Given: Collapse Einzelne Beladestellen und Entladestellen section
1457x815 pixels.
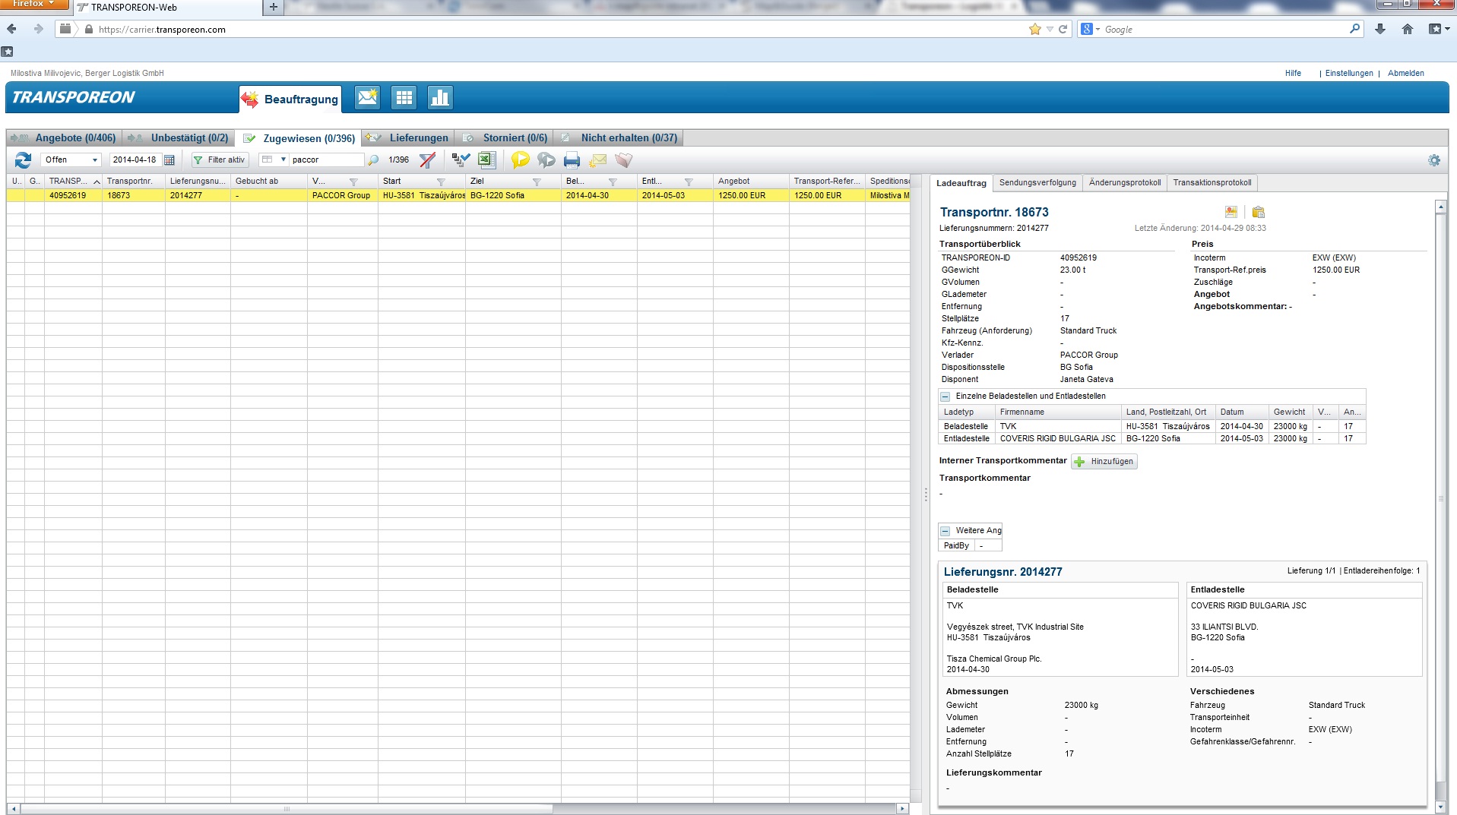Looking at the screenshot, I should (x=945, y=396).
